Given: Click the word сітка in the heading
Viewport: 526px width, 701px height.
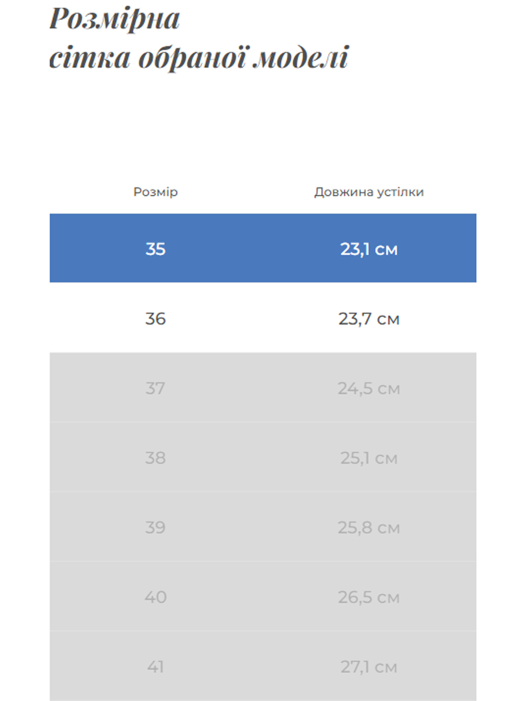Looking at the screenshot, I should tap(90, 58).
